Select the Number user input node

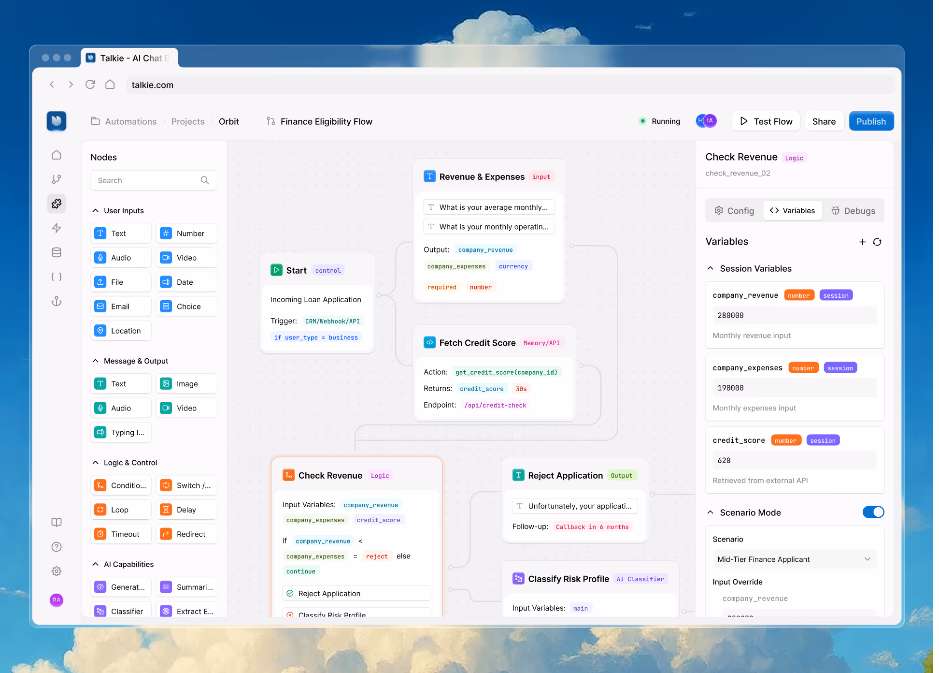[186, 234]
